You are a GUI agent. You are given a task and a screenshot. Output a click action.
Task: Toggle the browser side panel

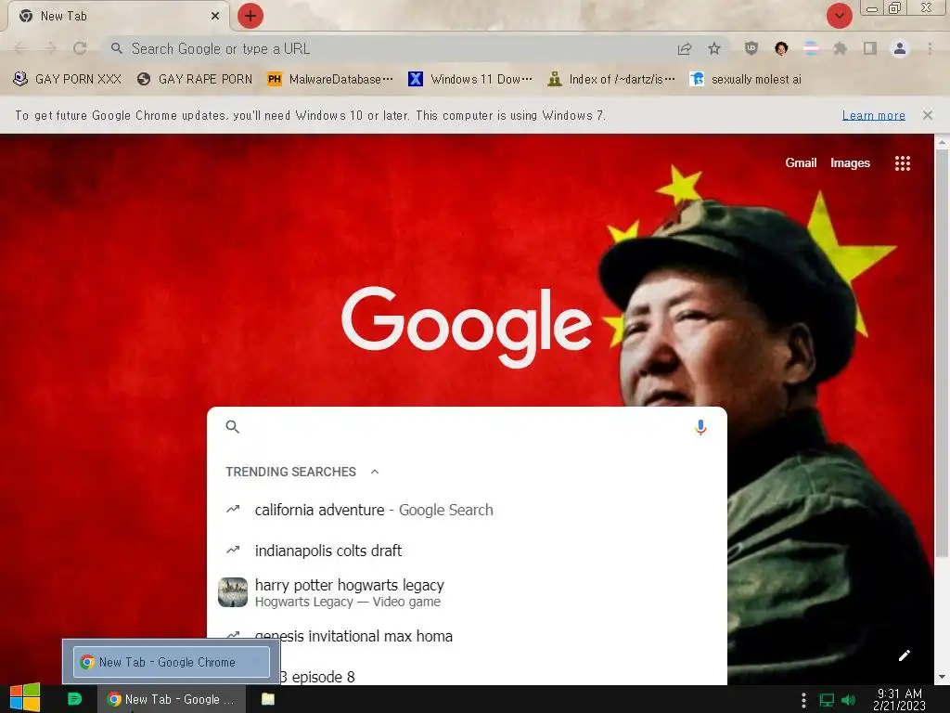[x=870, y=48]
